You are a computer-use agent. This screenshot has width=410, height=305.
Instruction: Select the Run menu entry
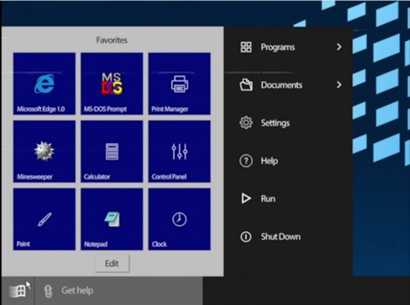pos(267,199)
